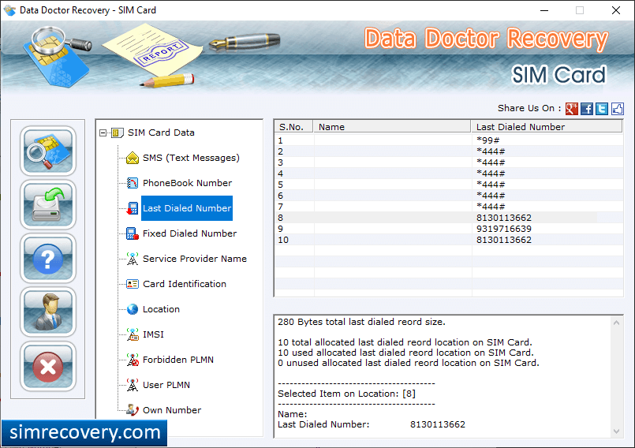Click the User PLMN tower icon
Image resolution: width=635 pixels, height=448 pixels.
coord(133,385)
